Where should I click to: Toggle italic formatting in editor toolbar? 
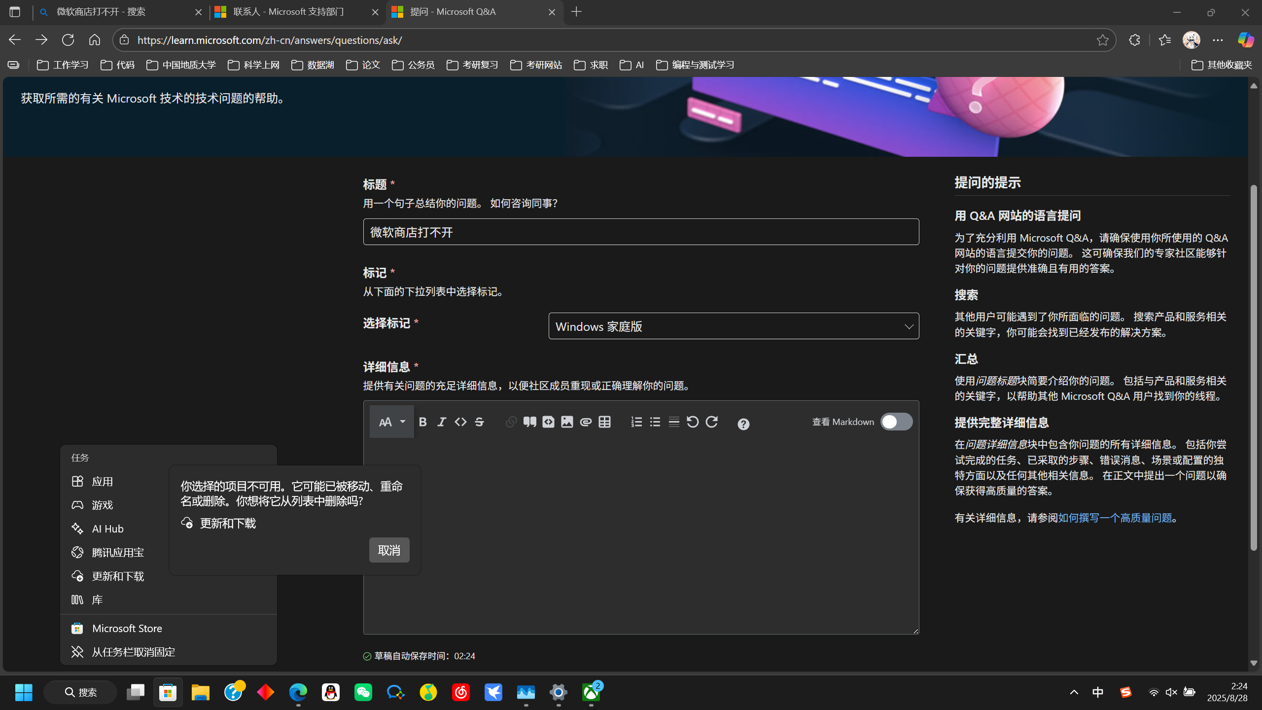[x=442, y=422]
